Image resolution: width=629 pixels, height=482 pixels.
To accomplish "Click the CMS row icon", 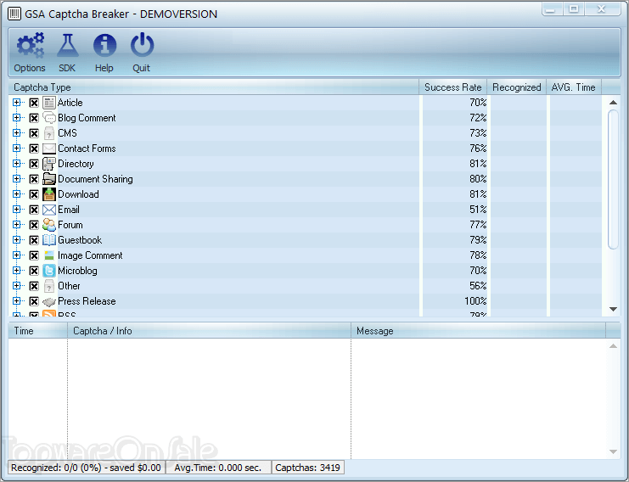I will coord(49,133).
